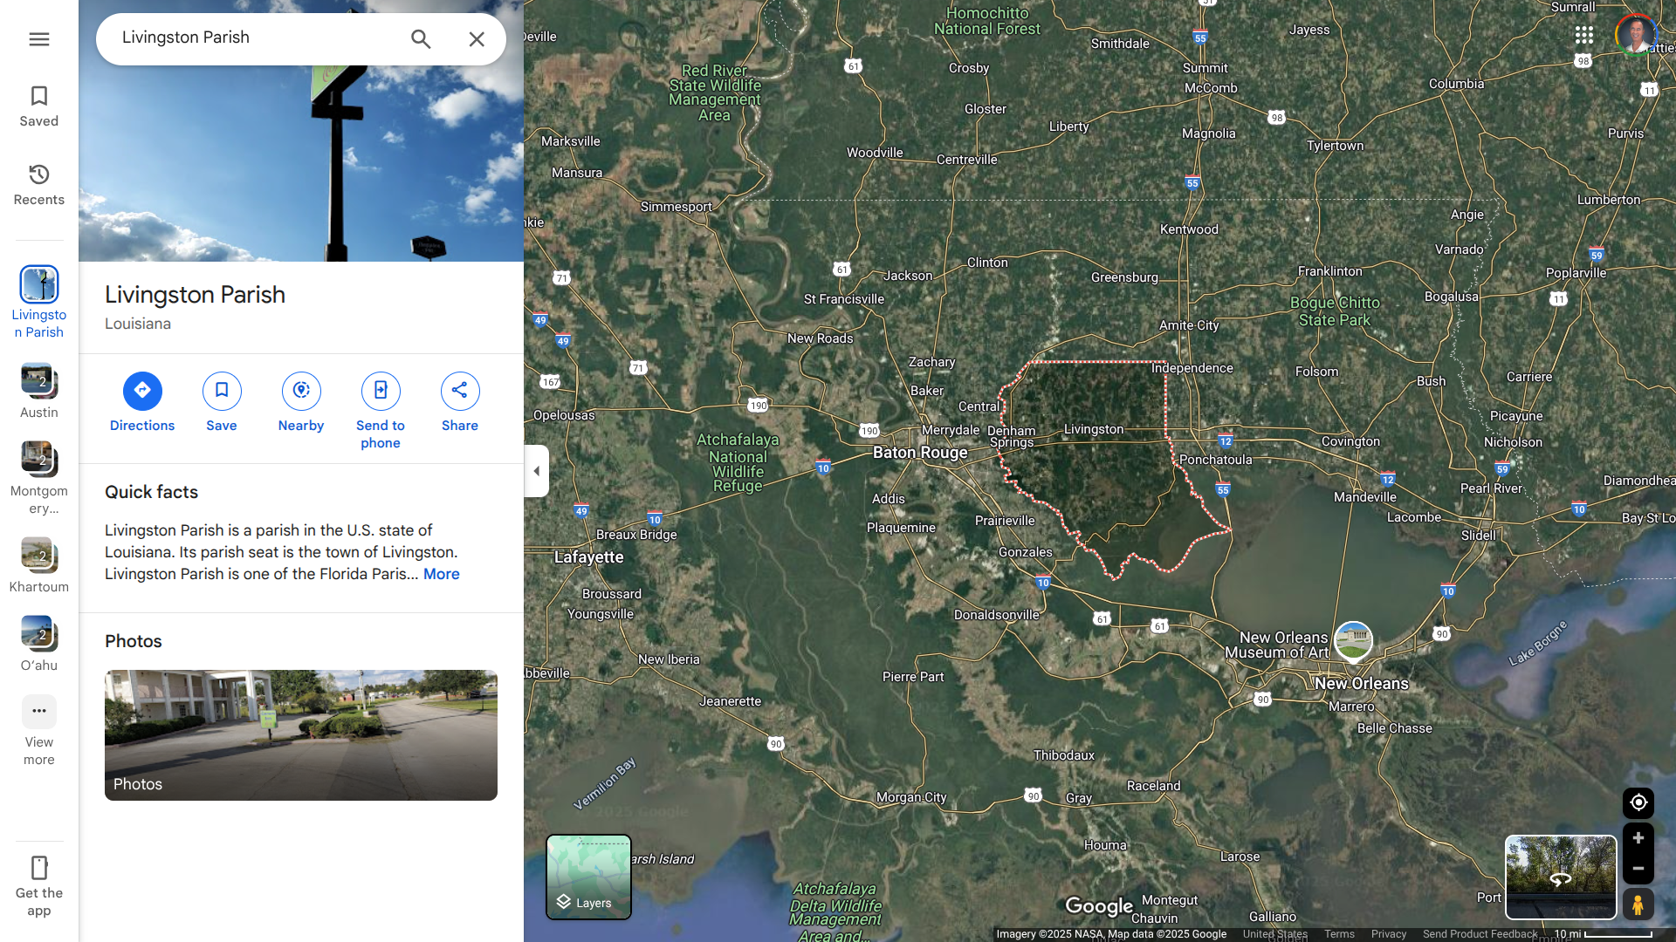Collapse the side panel arrow
1676x942 pixels.
pos(536,471)
